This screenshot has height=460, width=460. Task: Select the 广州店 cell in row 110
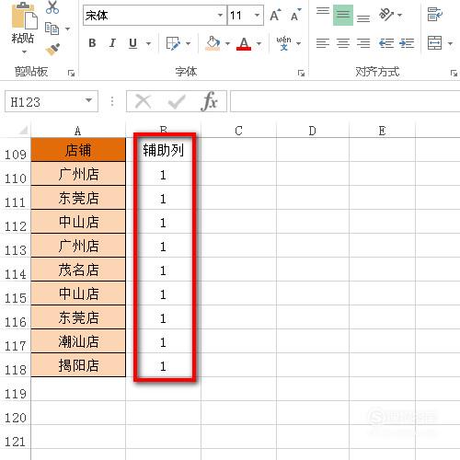tap(78, 174)
